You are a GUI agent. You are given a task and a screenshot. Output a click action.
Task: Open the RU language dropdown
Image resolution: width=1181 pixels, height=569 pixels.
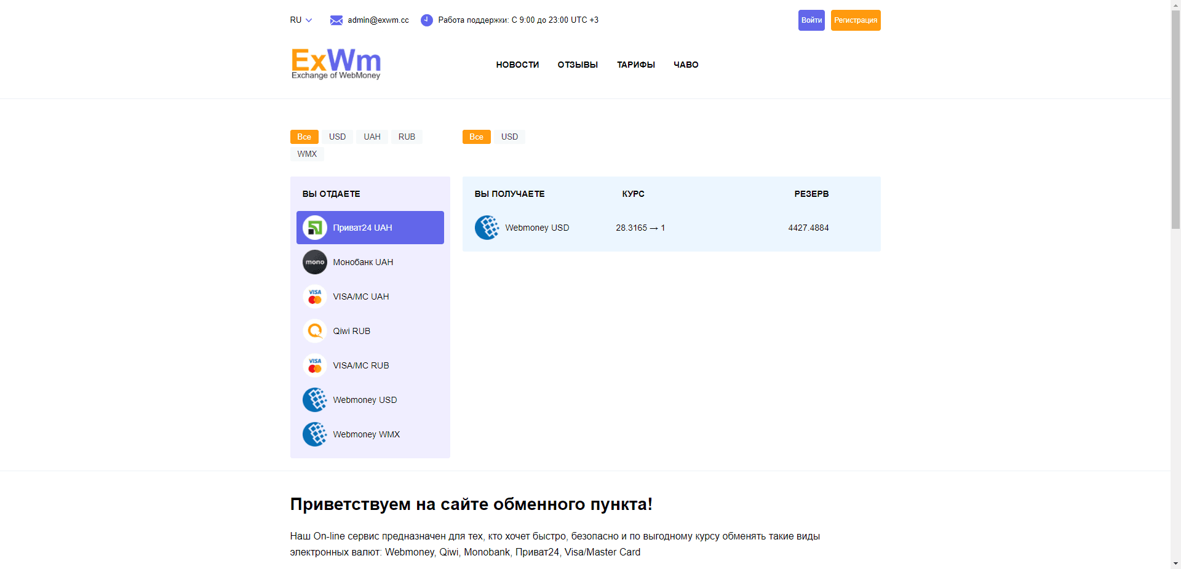point(300,20)
